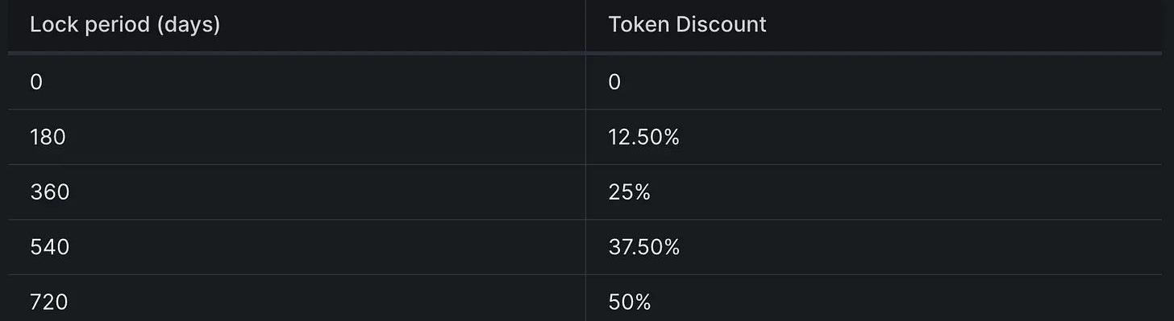Click the thick separator line beneath the header row
The width and height of the screenshot is (1174, 321).
point(587,53)
